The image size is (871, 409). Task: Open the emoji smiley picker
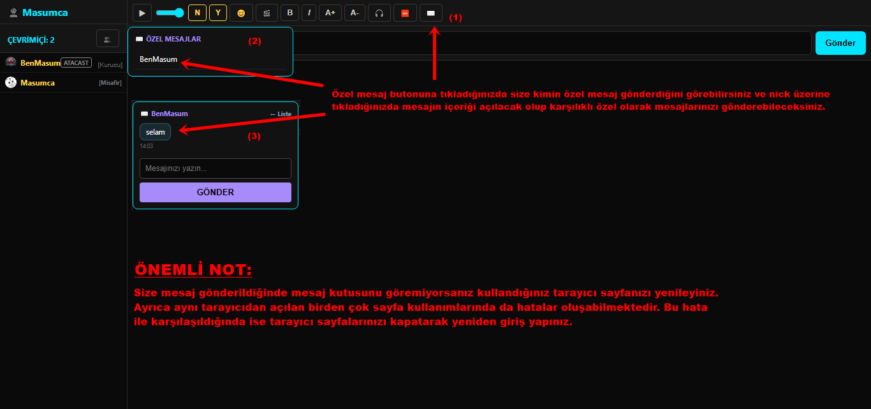(241, 13)
